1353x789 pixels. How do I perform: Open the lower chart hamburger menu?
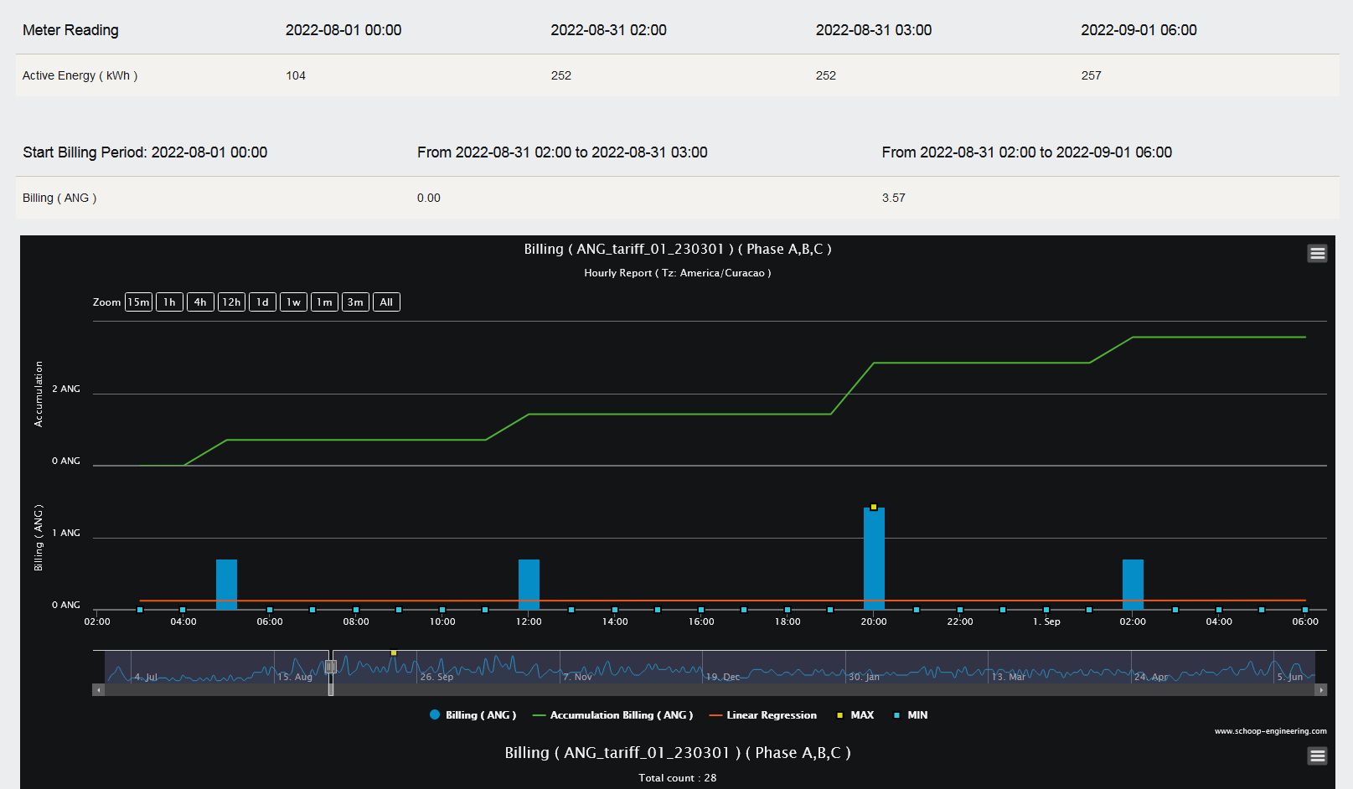click(1317, 756)
